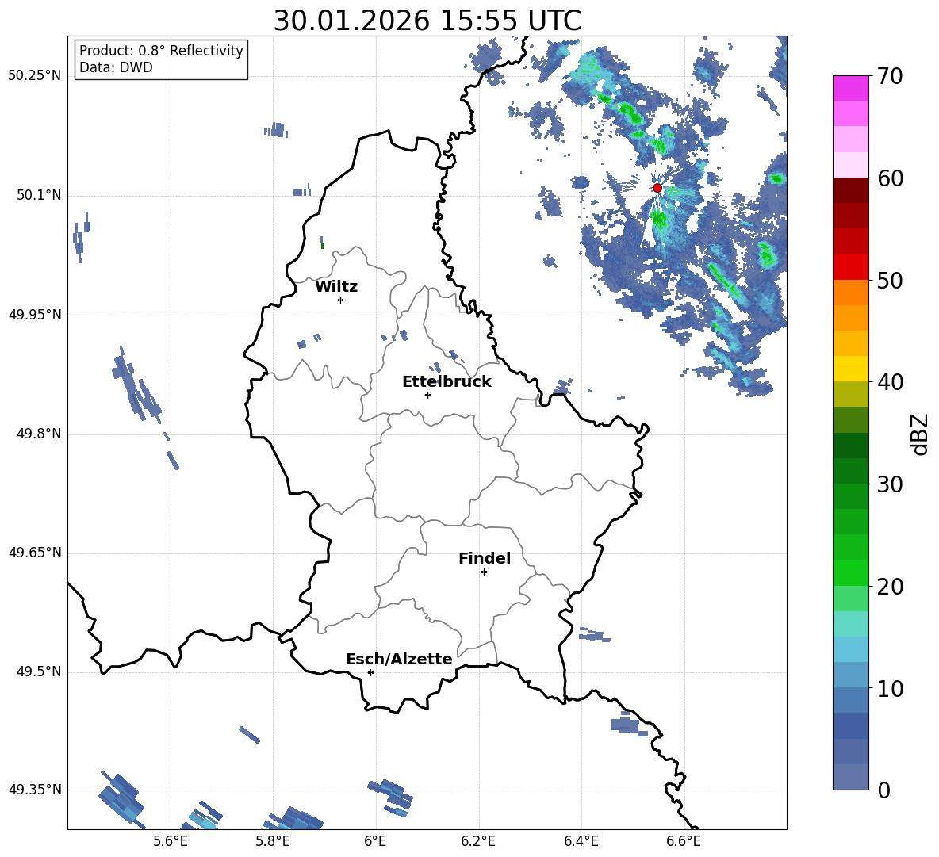The image size is (939, 857).
Task: Click the colorbar value '10'
Action: (x=889, y=688)
